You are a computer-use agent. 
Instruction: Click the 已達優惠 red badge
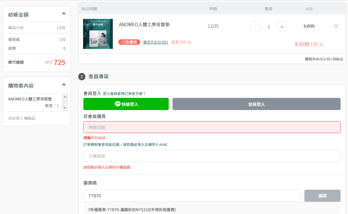[129, 42]
